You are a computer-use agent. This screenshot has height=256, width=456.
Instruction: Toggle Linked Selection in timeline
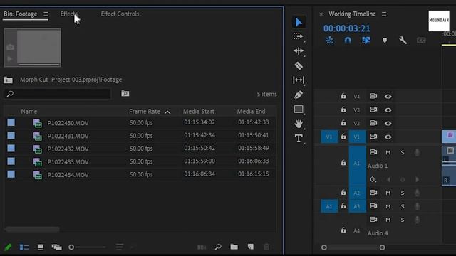click(366, 41)
